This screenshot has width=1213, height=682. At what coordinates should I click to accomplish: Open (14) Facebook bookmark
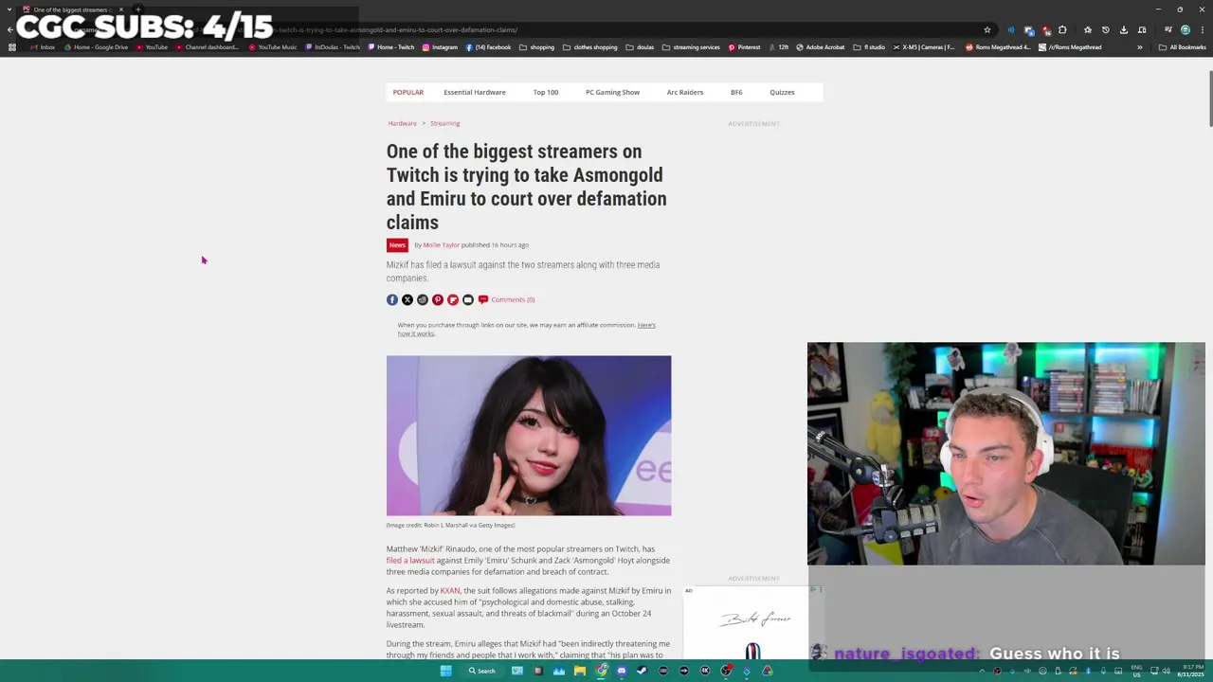[488, 47]
